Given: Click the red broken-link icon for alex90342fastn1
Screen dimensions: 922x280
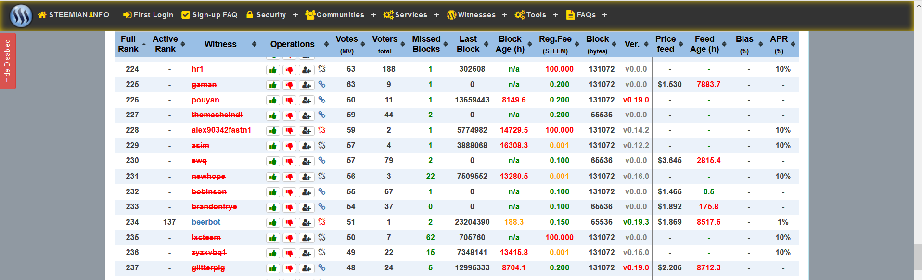Looking at the screenshot, I should [x=322, y=130].
